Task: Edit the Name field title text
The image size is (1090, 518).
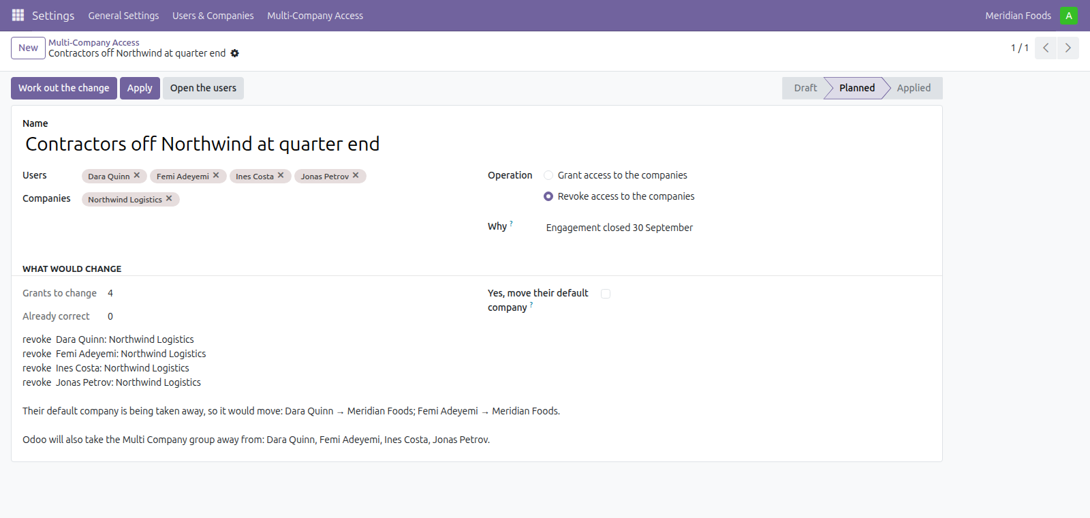Action: point(477,144)
